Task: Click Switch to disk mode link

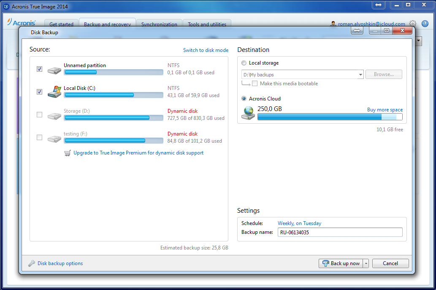Action: pos(206,50)
